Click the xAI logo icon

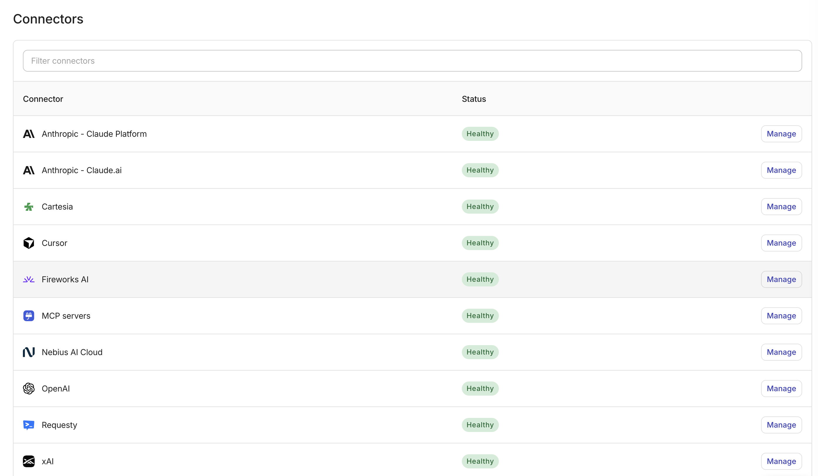(28, 461)
